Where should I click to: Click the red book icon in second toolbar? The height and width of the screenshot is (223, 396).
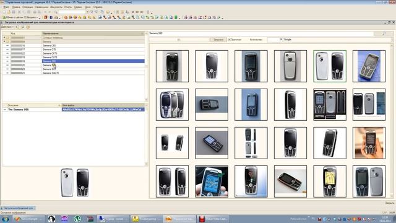click(x=46, y=17)
